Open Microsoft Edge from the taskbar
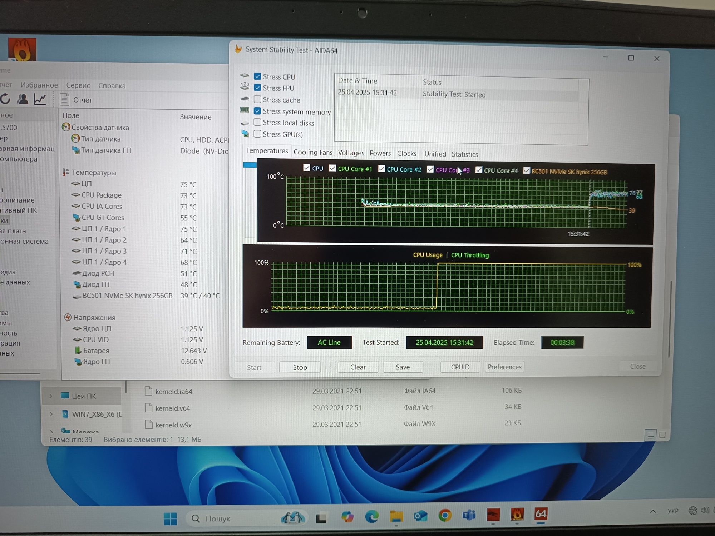The width and height of the screenshot is (715, 536). (x=372, y=517)
